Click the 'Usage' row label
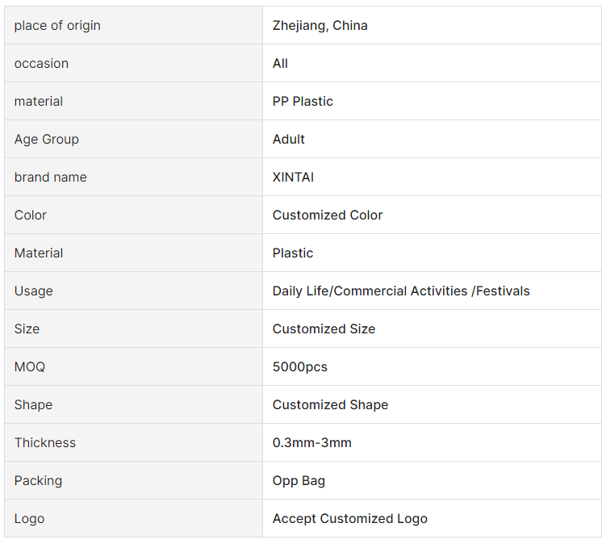This screenshot has height=544, width=606. point(34,291)
